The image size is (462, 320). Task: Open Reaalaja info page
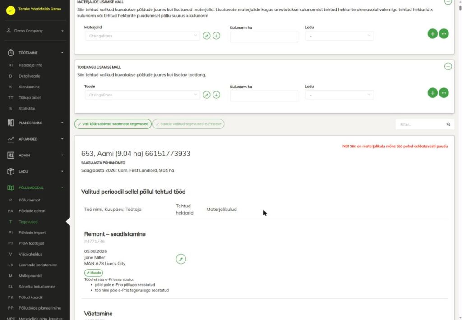30,65
